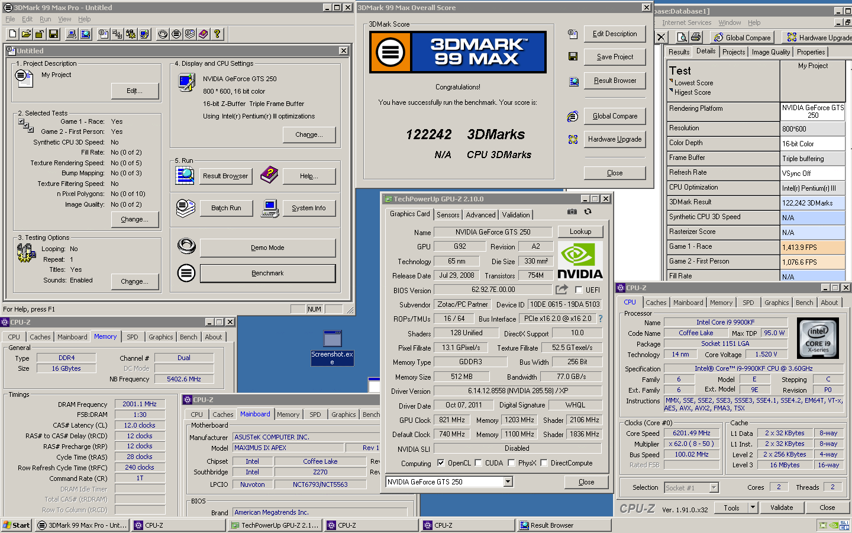Click the GPU-Z refresh icon
The image size is (852, 533).
pyautogui.click(x=588, y=211)
